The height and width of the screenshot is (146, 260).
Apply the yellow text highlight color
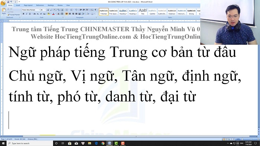49,14
